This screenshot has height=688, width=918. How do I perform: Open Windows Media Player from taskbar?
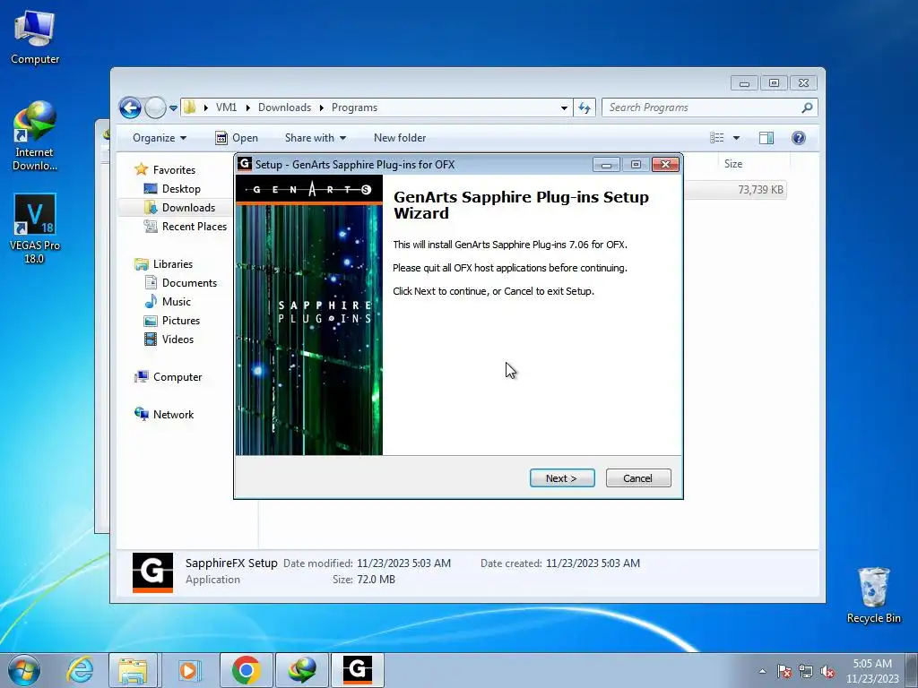tap(188, 670)
